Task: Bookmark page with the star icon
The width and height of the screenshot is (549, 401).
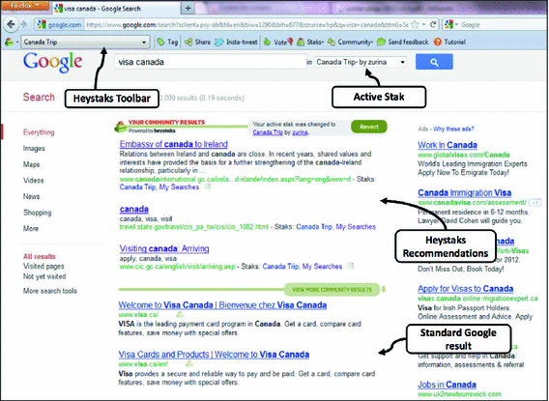Action: (415, 24)
